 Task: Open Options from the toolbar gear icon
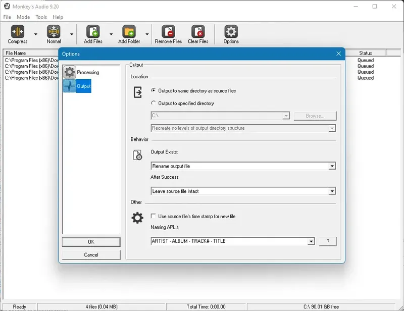(x=231, y=32)
